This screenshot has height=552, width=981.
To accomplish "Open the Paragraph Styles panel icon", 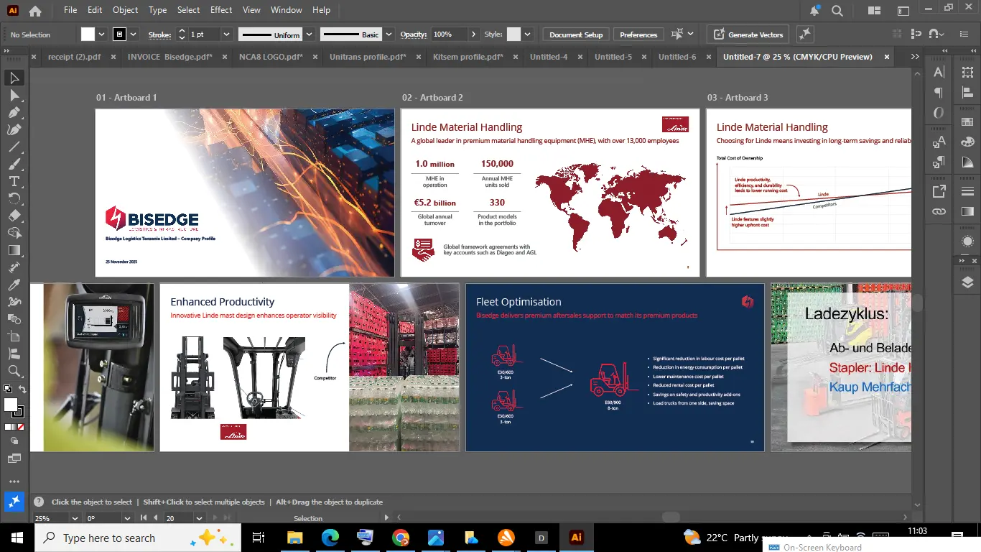I will click(939, 163).
